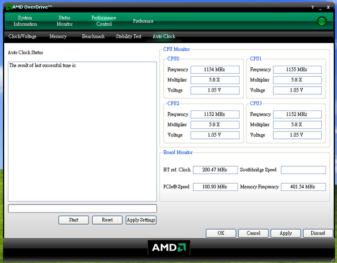Open the Performance Control menu
The image size is (337, 263).
[x=104, y=21]
